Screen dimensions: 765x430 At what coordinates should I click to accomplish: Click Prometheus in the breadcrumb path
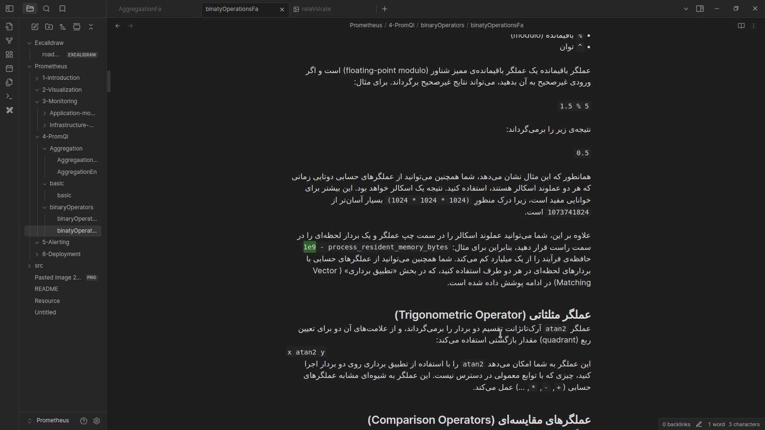tap(366, 25)
